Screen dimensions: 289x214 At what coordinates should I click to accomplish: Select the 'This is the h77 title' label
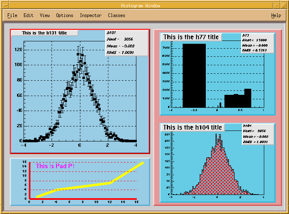[191, 37]
